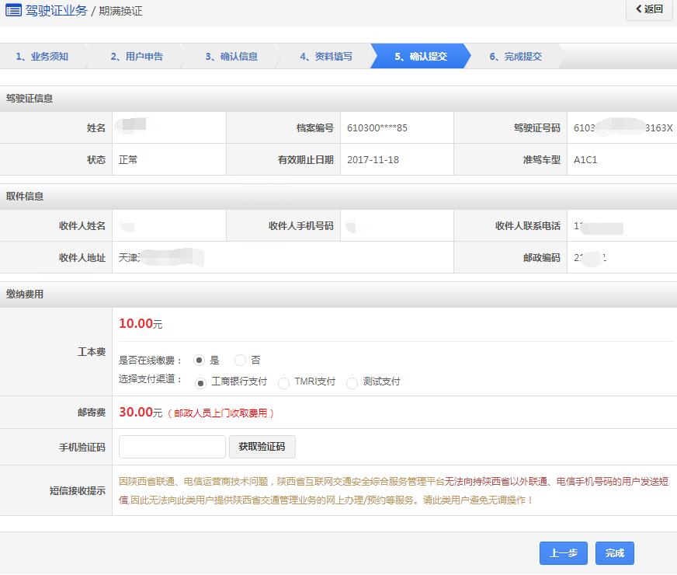This screenshot has height=575, width=677.
Task: Click the 上一步 button
Action: click(563, 553)
